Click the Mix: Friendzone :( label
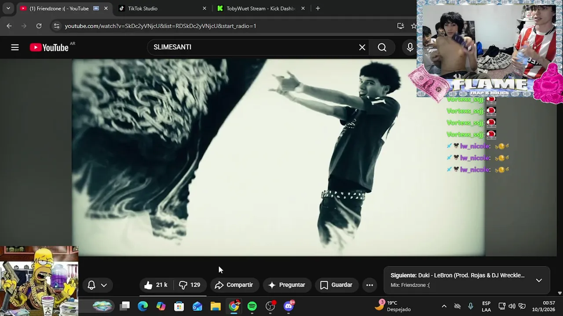Screen dimensions: 563x316 coord(410,285)
